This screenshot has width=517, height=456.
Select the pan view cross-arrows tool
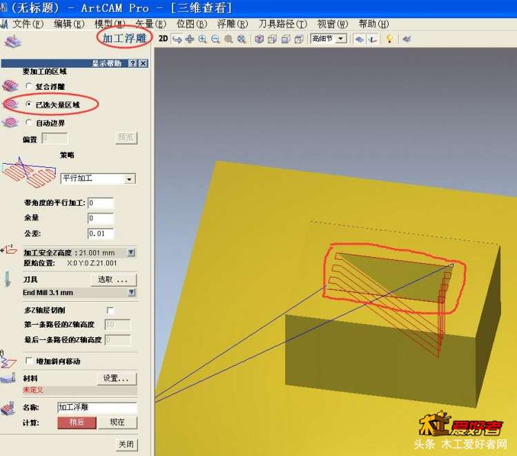coord(190,39)
